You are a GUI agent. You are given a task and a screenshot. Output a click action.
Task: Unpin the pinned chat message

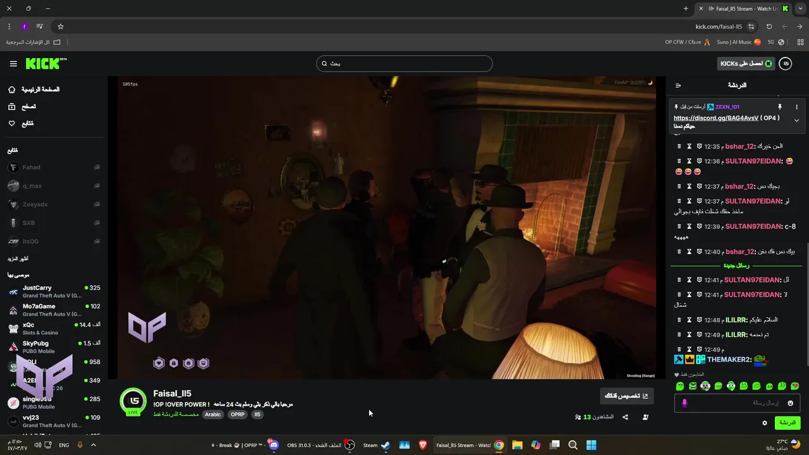(x=780, y=107)
